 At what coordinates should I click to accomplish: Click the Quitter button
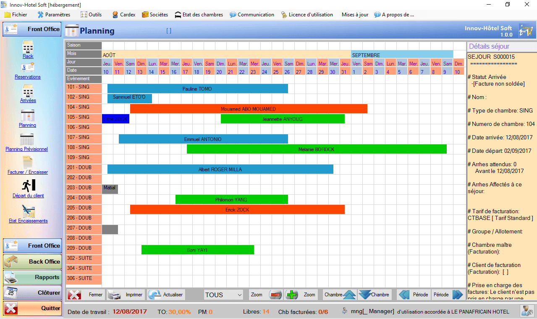32,308
